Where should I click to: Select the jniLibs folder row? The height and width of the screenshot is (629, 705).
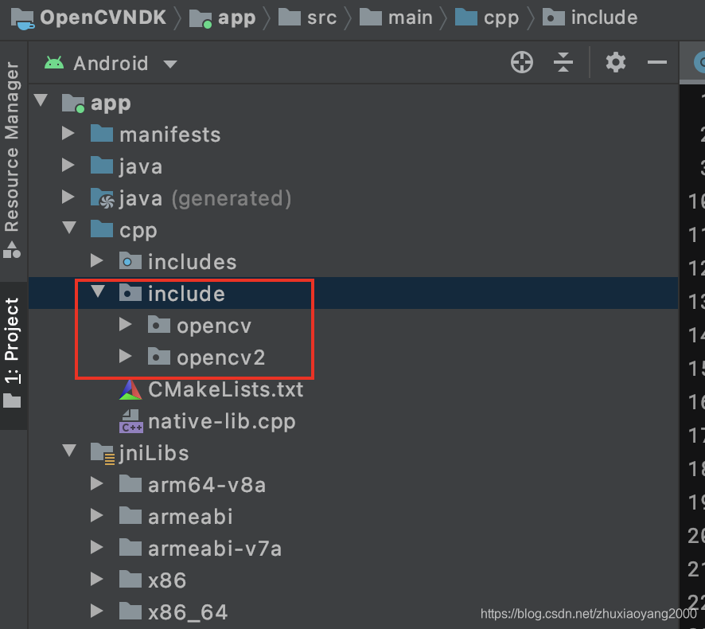pyautogui.click(x=353, y=452)
